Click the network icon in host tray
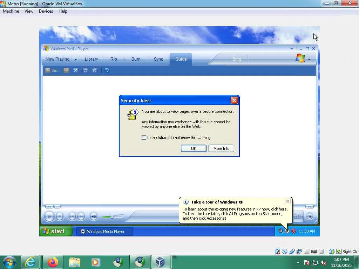 315,263
